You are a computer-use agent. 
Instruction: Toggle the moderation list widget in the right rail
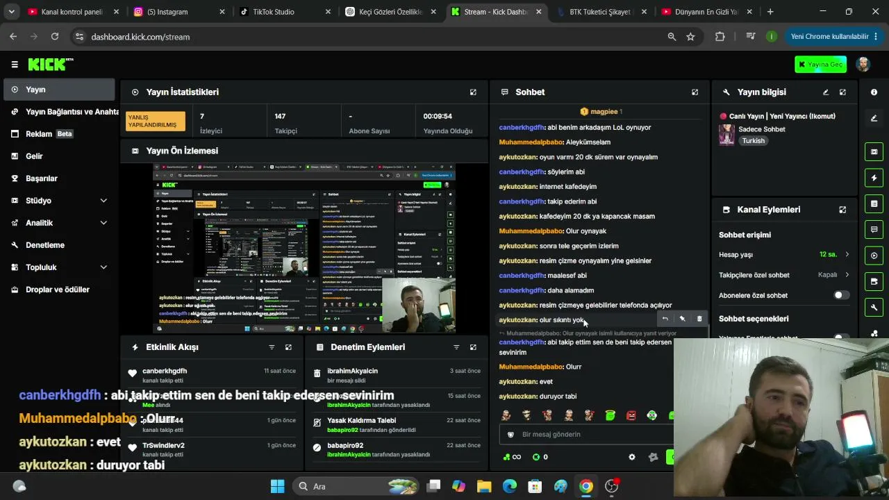874,203
